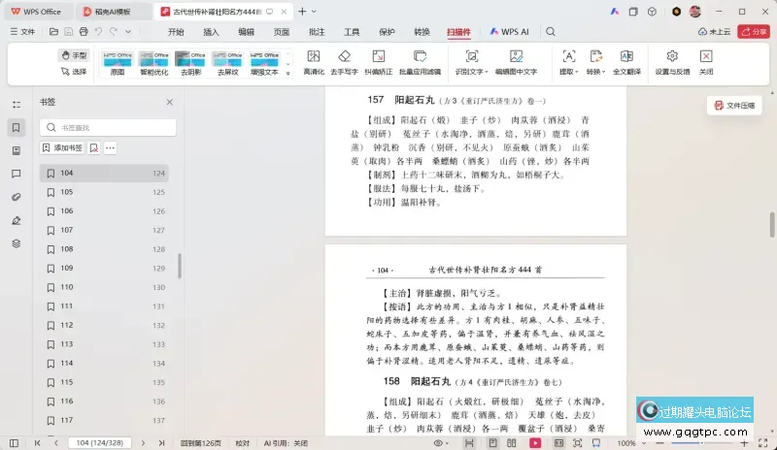Click the 编辑图中文字 tool
The height and width of the screenshot is (450, 777).
click(x=516, y=62)
